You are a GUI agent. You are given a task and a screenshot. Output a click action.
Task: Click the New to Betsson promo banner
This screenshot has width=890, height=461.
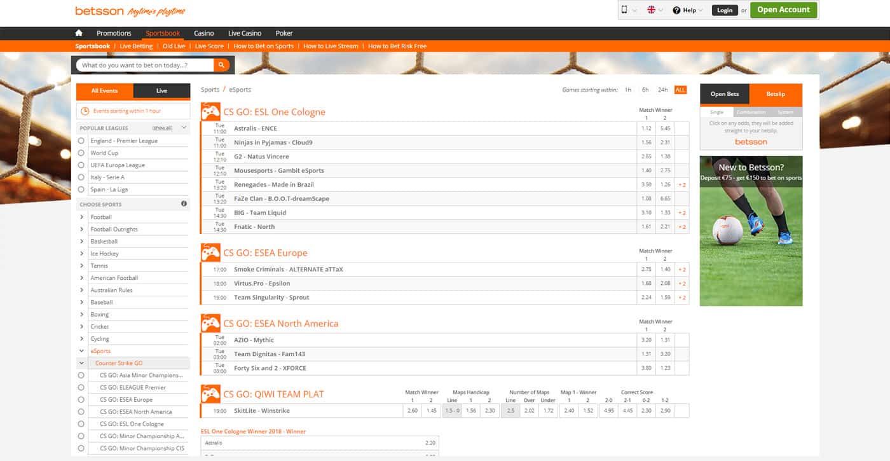click(x=751, y=231)
